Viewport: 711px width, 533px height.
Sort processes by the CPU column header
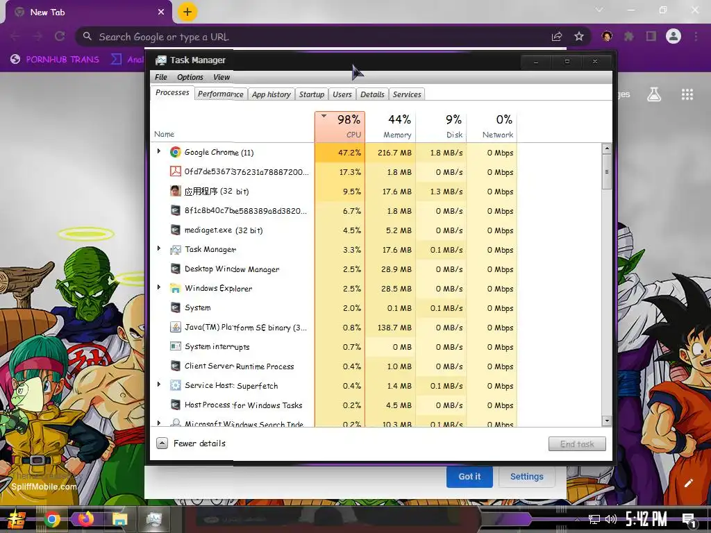340,126
